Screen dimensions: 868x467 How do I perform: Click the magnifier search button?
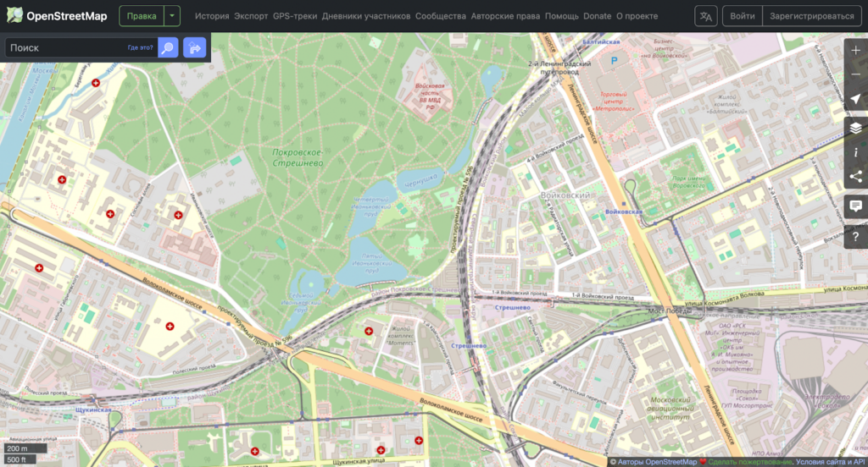168,48
